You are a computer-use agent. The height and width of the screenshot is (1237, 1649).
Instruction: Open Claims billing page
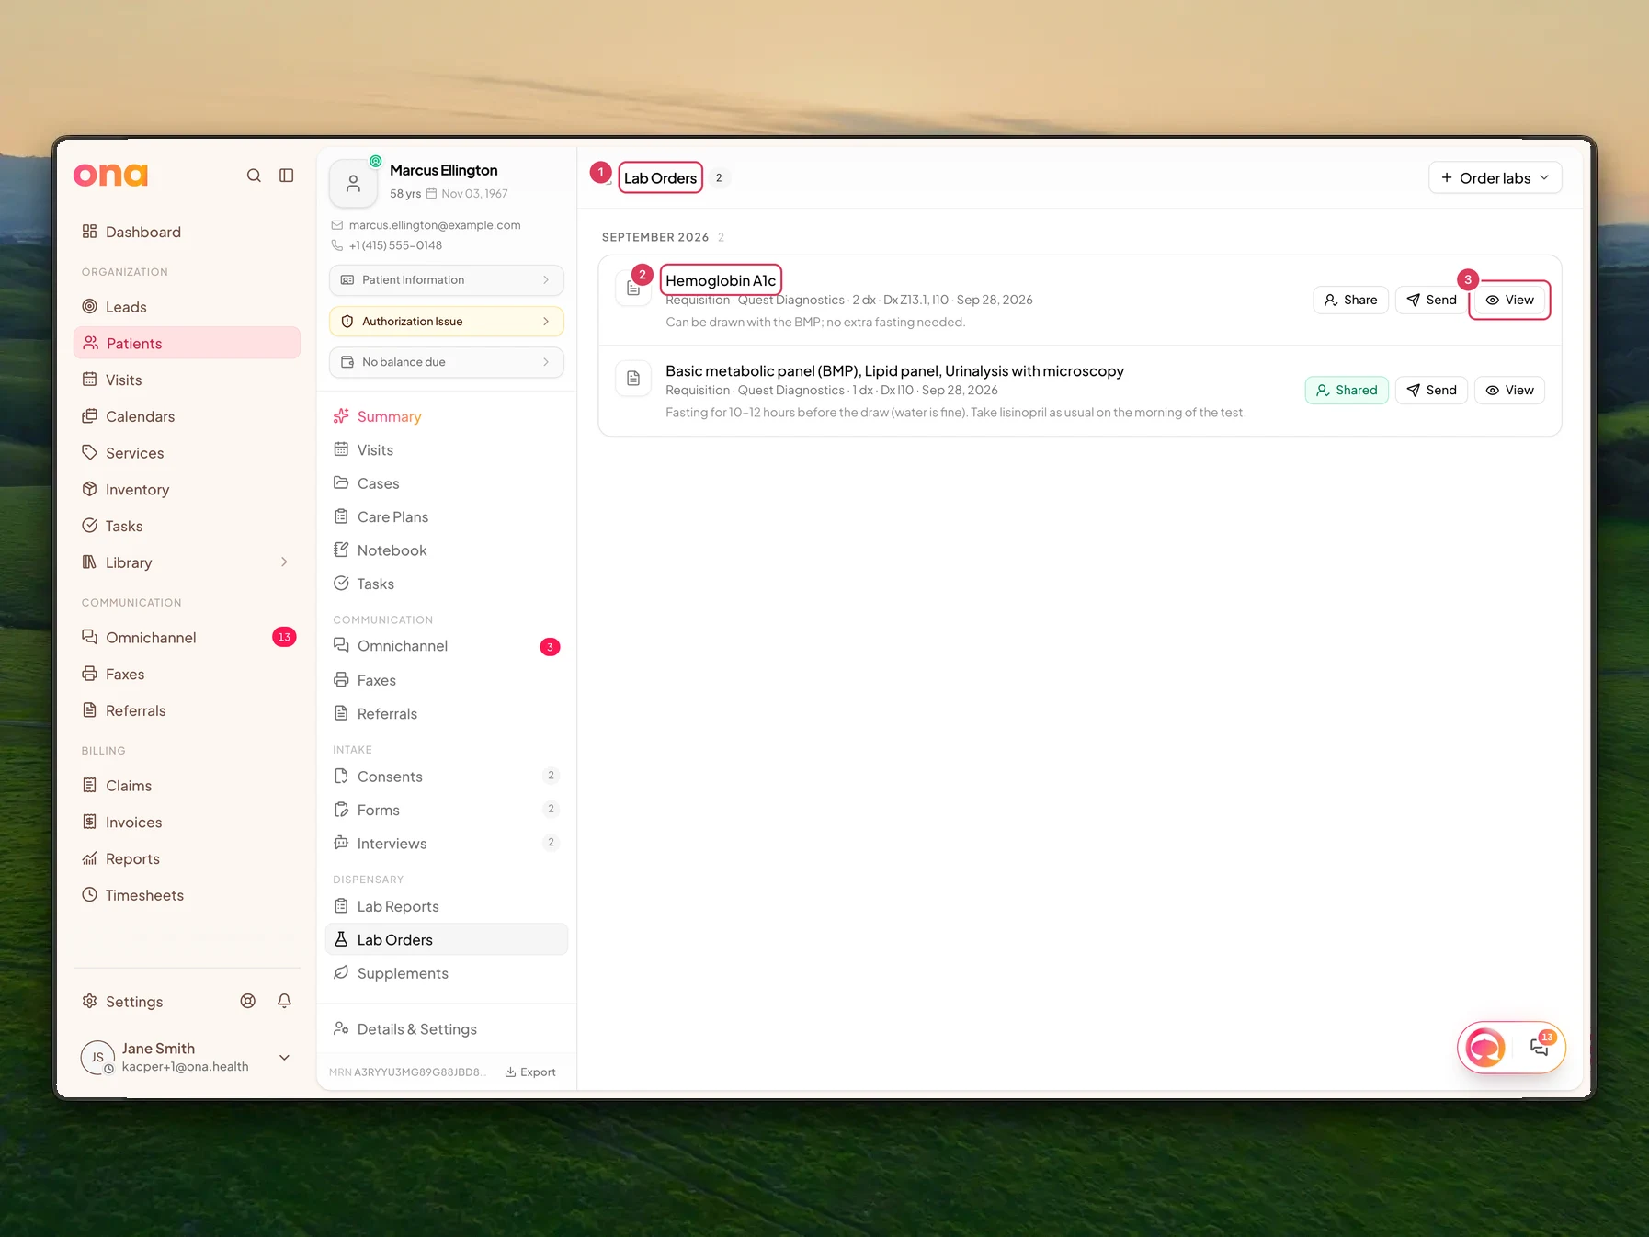187,786
